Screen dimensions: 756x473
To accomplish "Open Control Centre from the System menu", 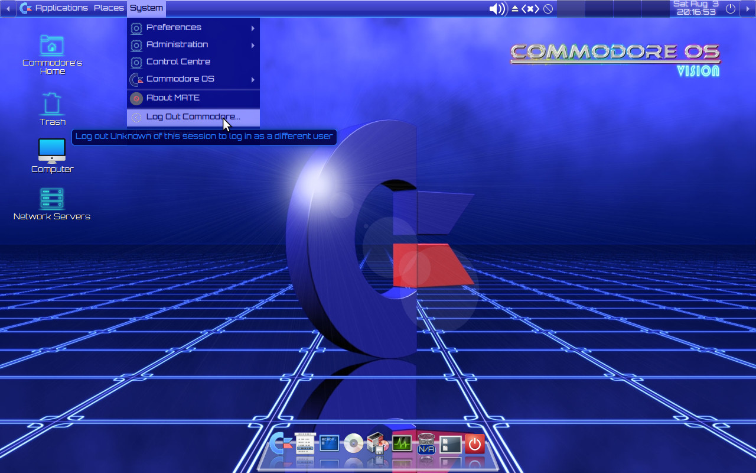I will [x=178, y=61].
